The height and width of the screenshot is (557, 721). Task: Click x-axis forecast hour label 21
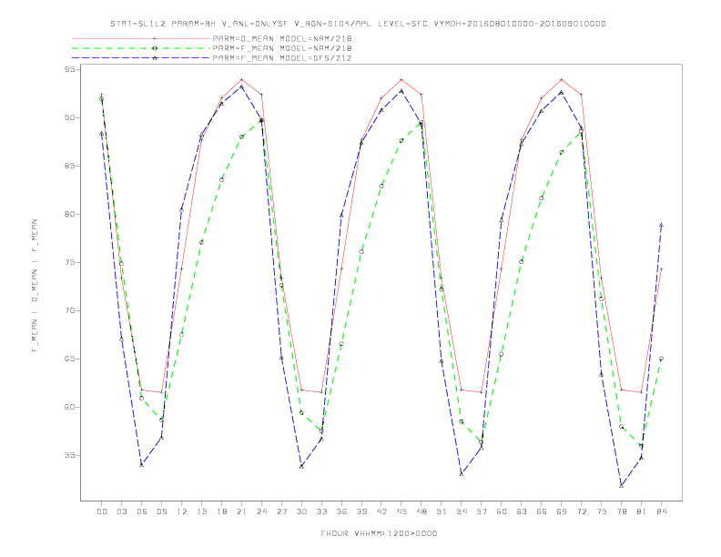coord(241,511)
